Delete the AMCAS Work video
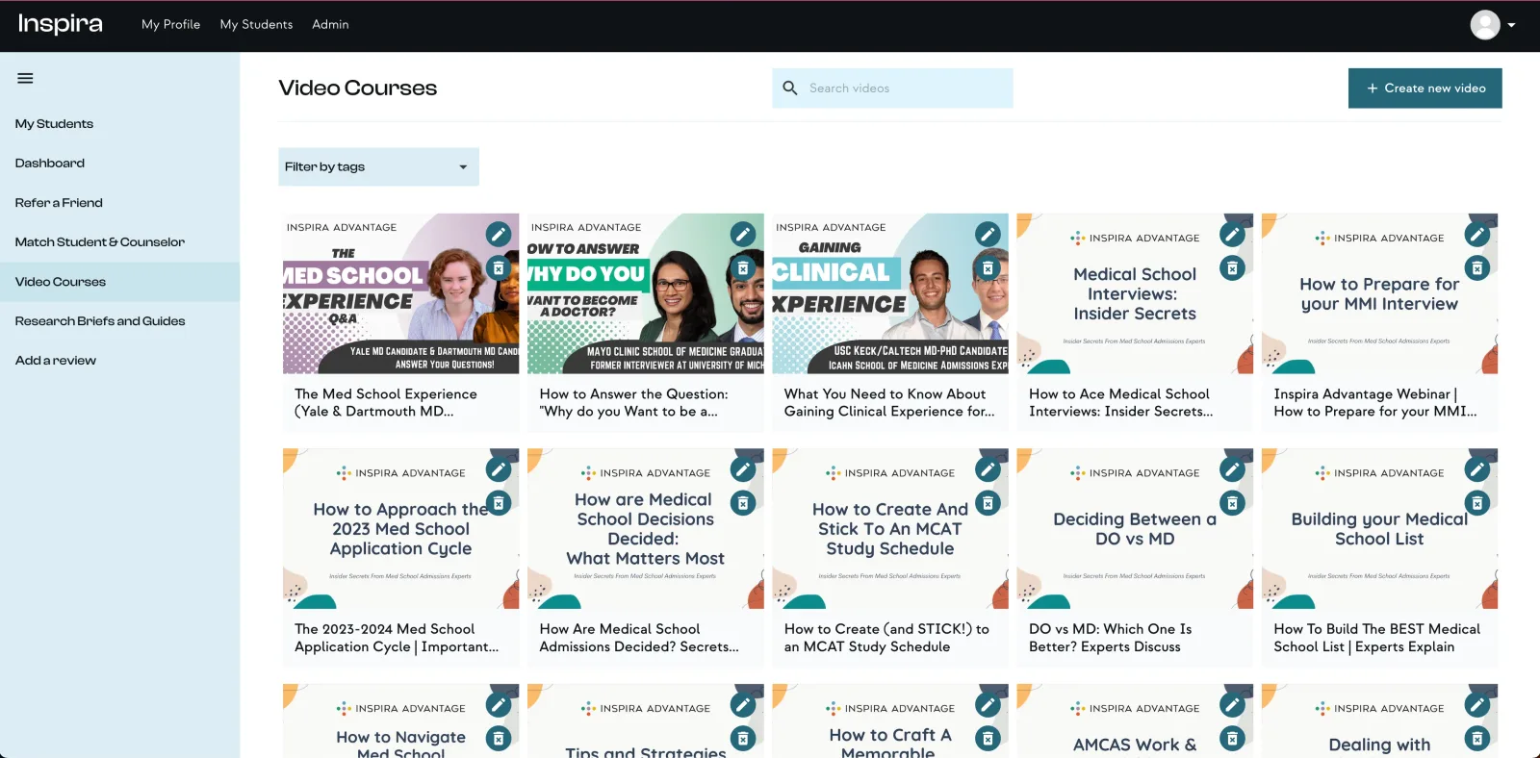Image resolution: width=1540 pixels, height=758 pixels. [1232, 739]
